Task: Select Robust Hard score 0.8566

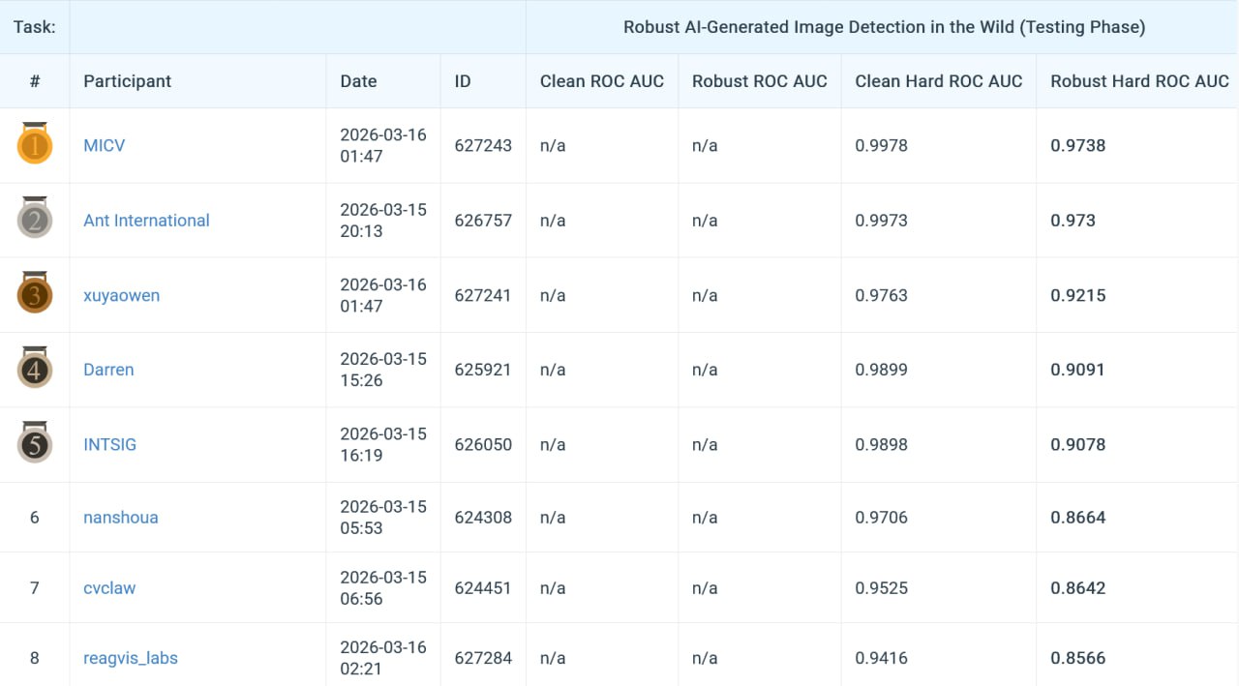Action: pos(1078,658)
